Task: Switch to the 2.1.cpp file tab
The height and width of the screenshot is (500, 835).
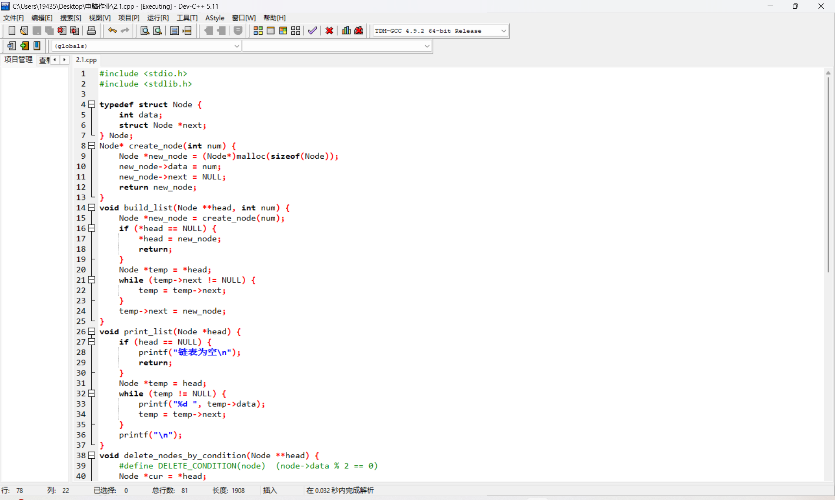Action: click(86, 60)
